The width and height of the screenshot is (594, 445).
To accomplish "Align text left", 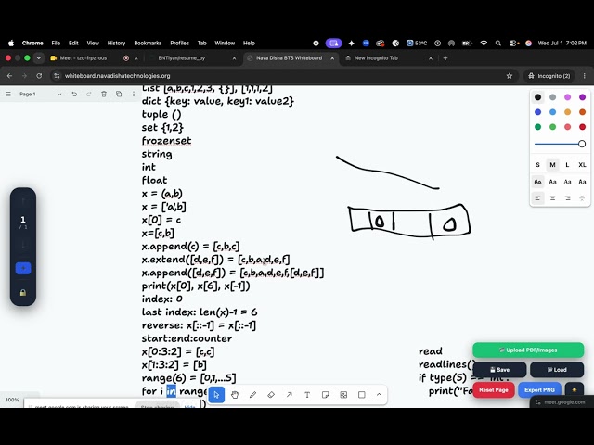I will [x=537, y=198].
